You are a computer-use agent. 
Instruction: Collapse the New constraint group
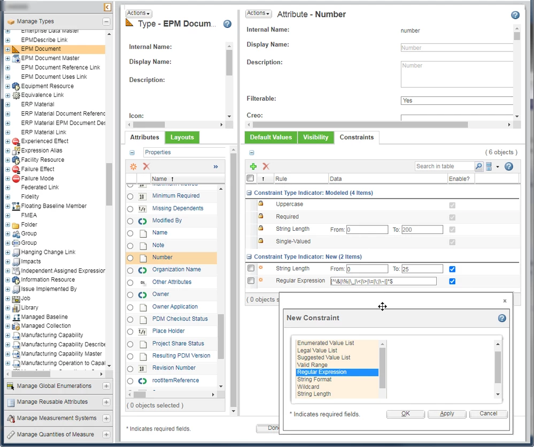249,257
